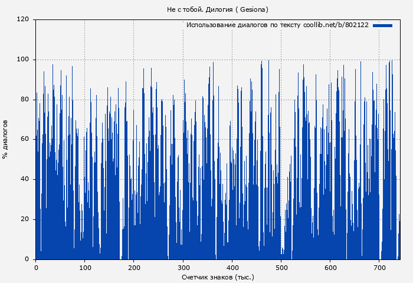Viewport: 413px width, 283px height.
Task: Click the 600 tick on the X-axis
Action: coord(330,266)
